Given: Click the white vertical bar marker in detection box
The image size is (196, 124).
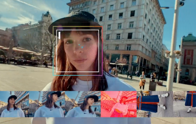Looking at the screenshot, I should [x=59, y=35].
